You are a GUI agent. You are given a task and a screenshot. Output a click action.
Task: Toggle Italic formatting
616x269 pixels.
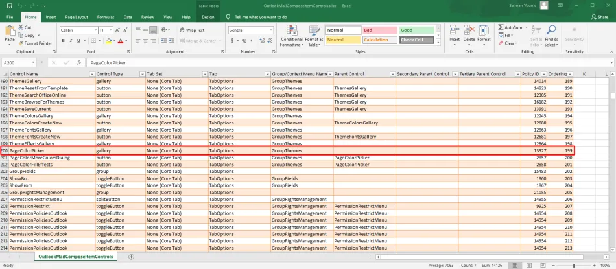pos(72,41)
